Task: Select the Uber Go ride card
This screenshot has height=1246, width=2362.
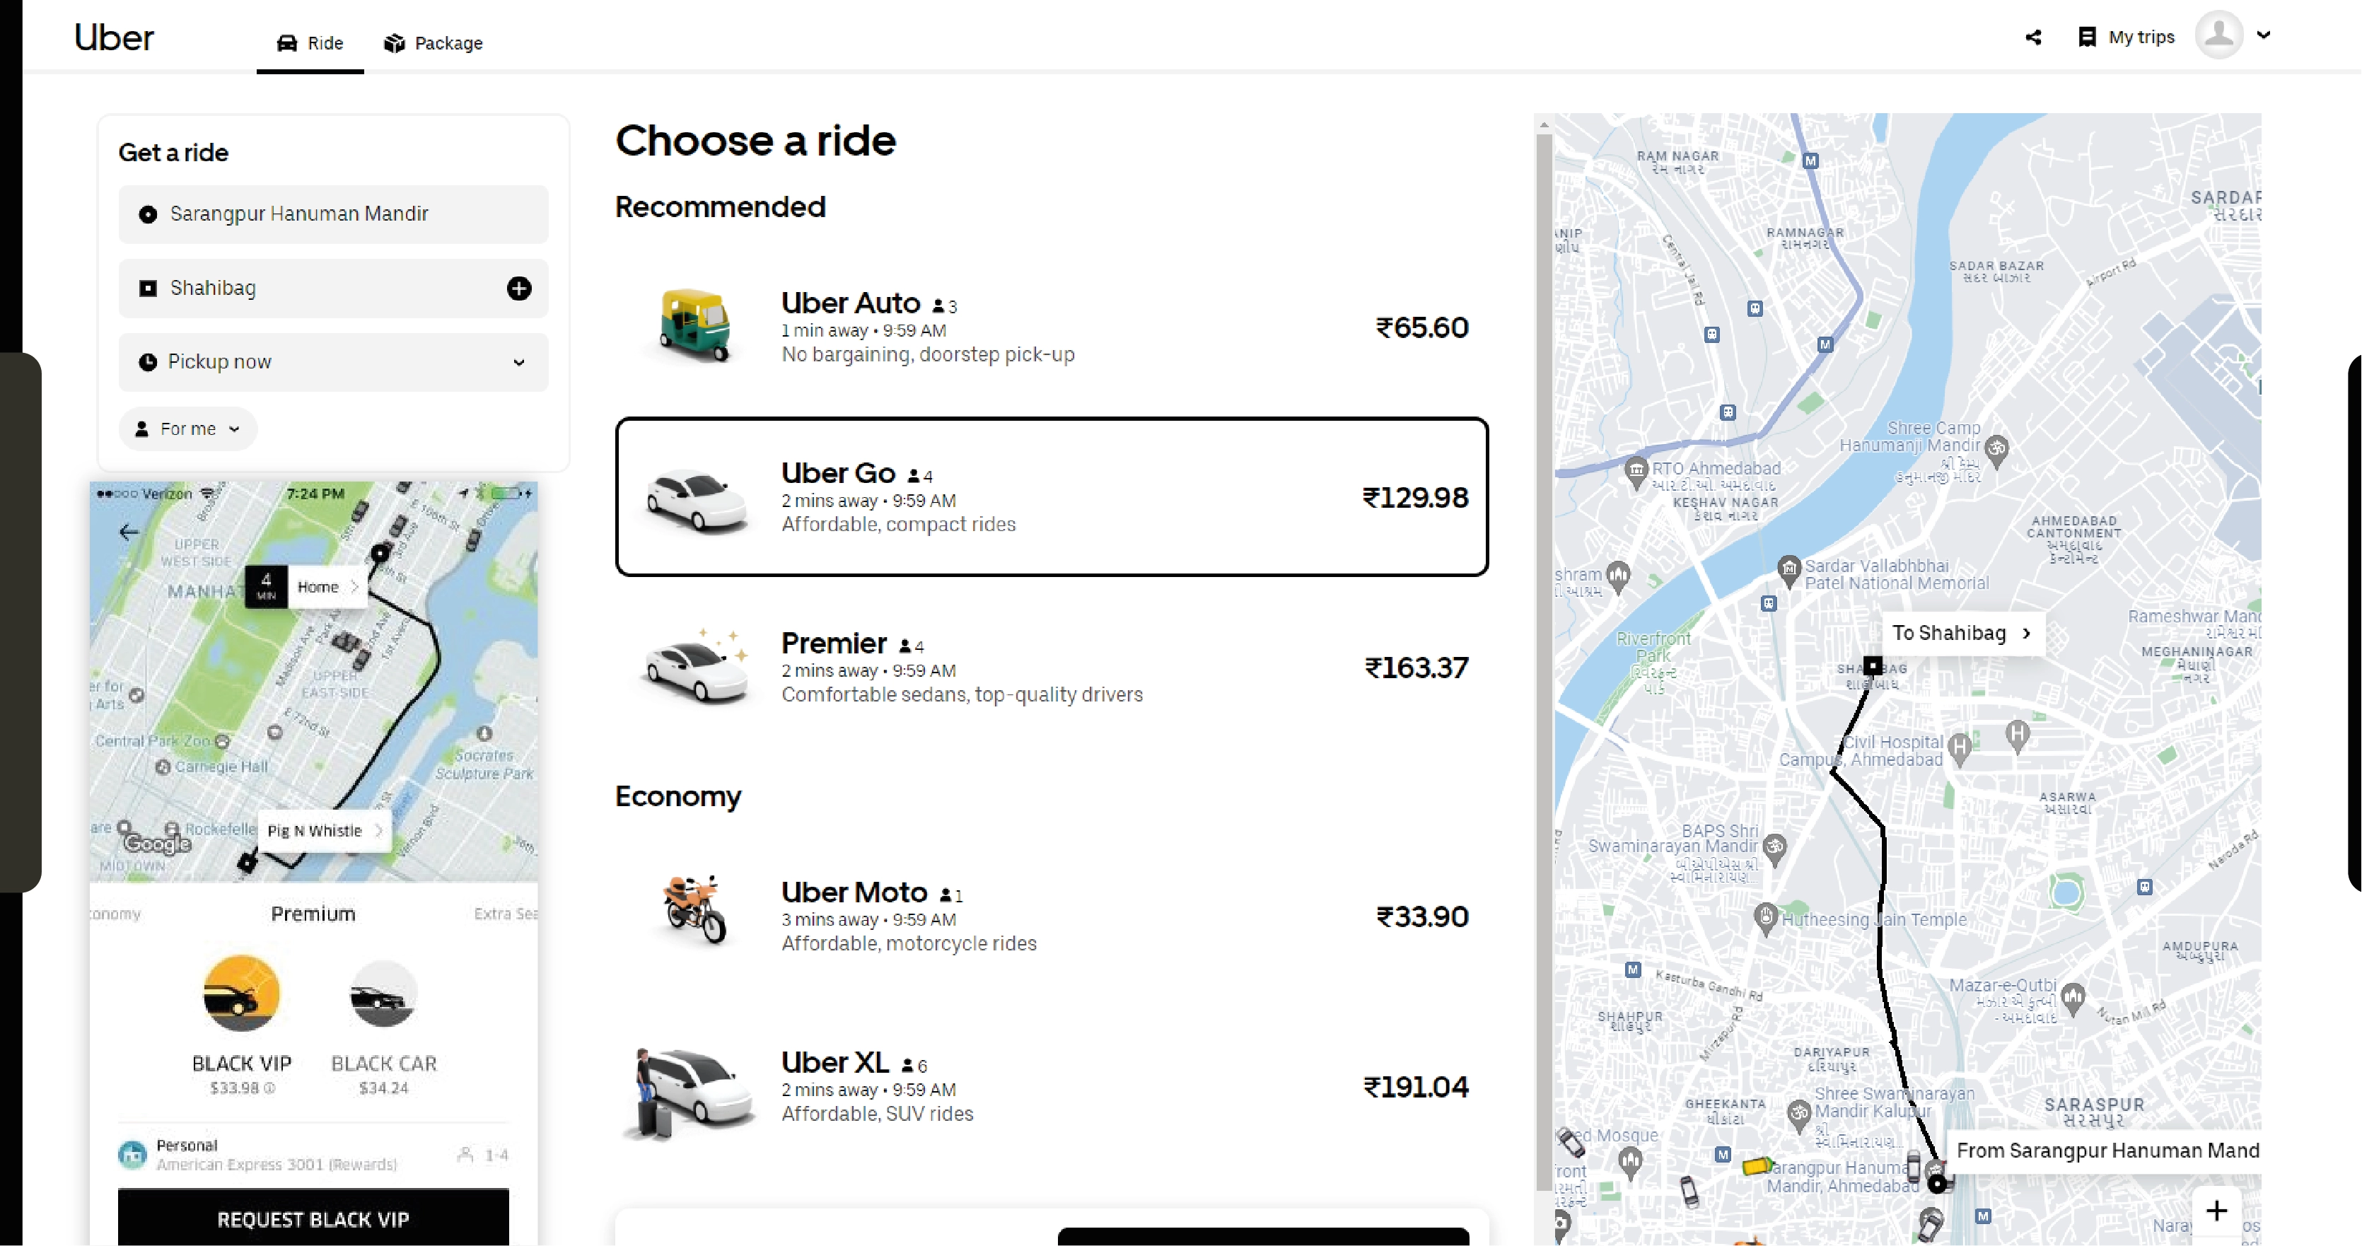Action: point(1052,497)
